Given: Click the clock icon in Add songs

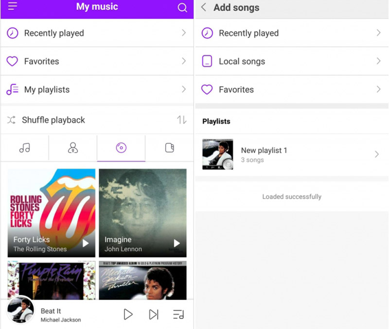Looking at the screenshot, I should click(x=207, y=33).
